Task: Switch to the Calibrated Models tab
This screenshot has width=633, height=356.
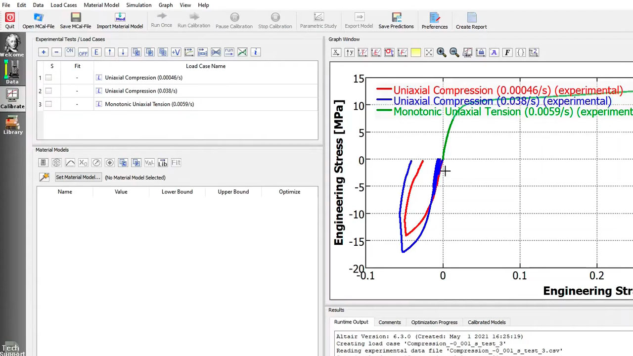Action: pyautogui.click(x=486, y=322)
